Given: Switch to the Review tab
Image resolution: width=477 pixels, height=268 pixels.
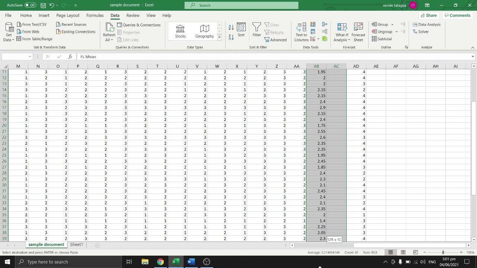Looking at the screenshot, I should (x=133, y=15).
